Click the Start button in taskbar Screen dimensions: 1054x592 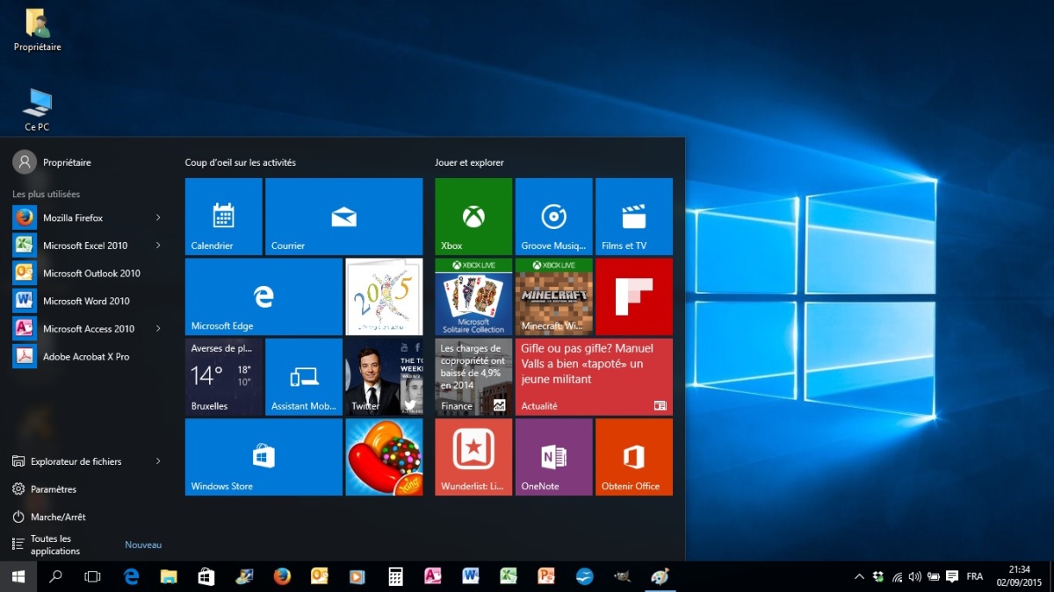tap(18, 576)
